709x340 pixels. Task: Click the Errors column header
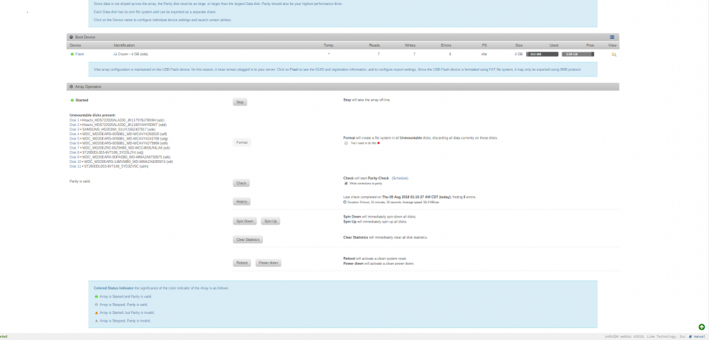[x=446, y=45]
